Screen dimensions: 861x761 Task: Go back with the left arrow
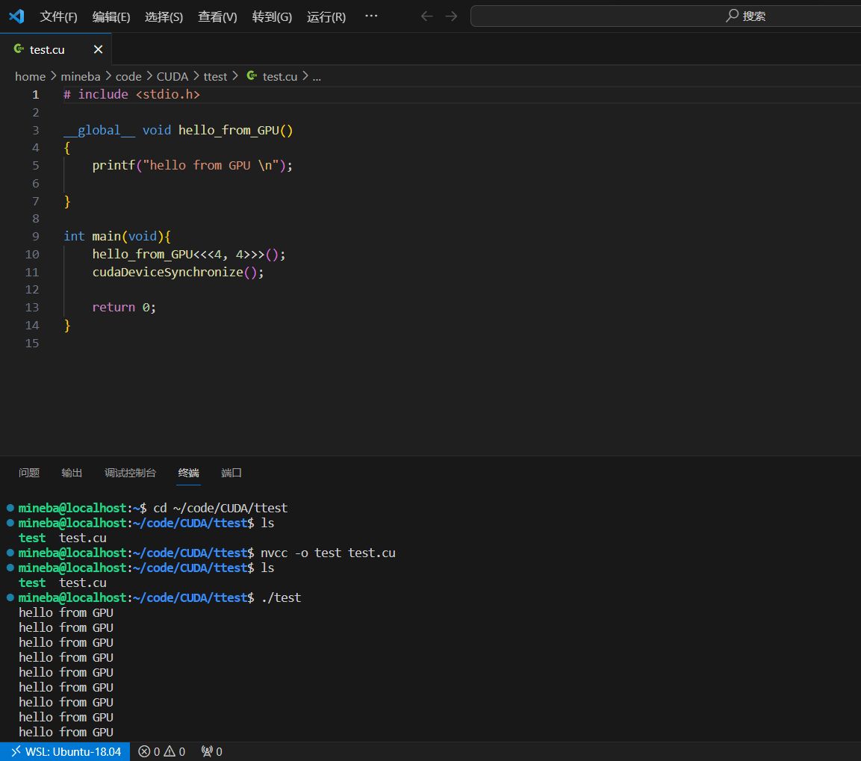(x=426, y=16)
